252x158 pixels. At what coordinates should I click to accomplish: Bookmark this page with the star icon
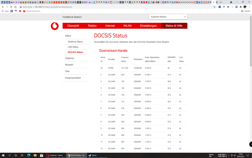(x=214, y=7)
